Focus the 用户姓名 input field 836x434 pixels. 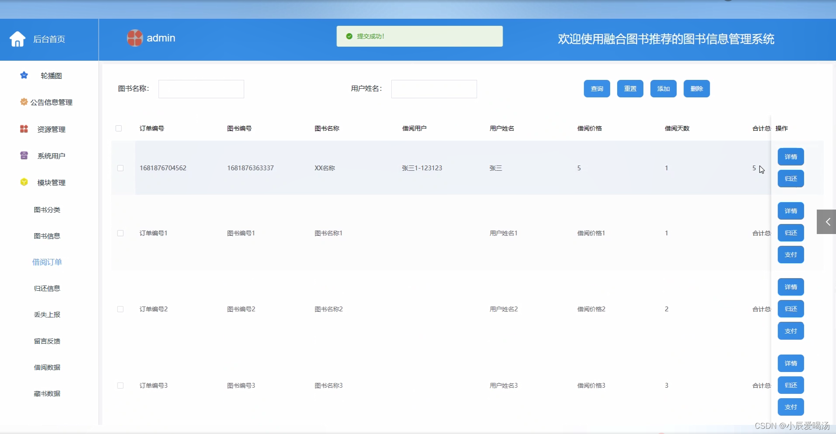click(x=434, y=89)
